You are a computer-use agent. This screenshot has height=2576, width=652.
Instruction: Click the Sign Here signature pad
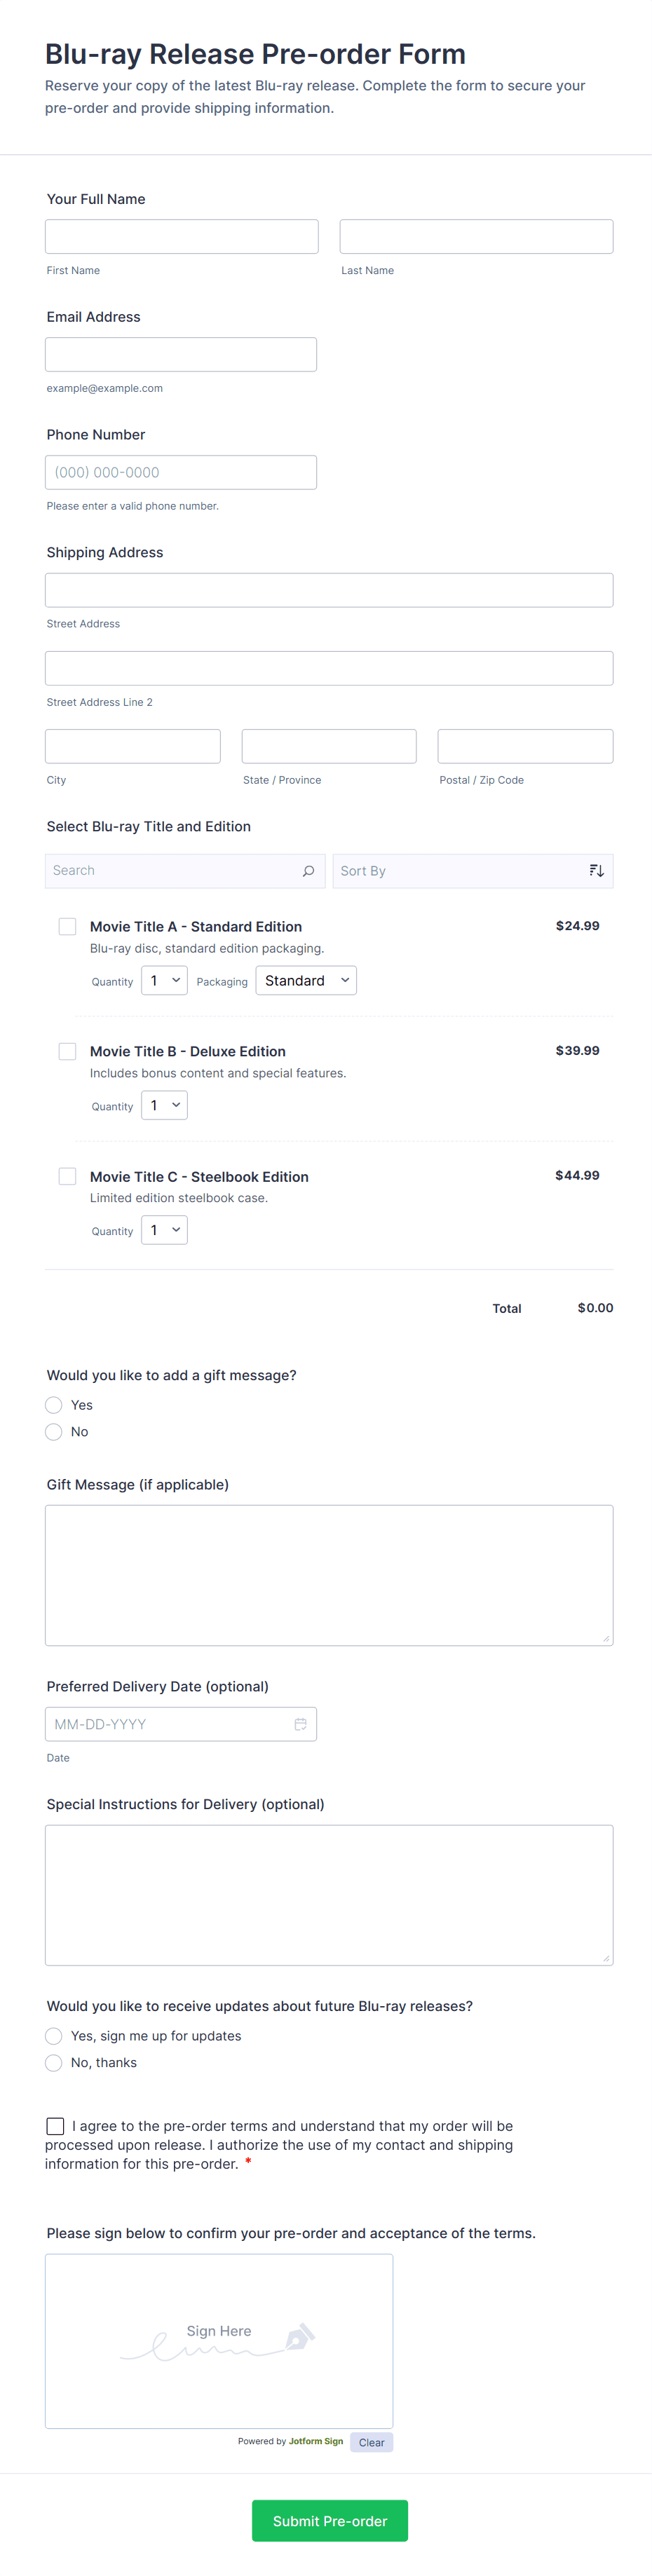219,2340
